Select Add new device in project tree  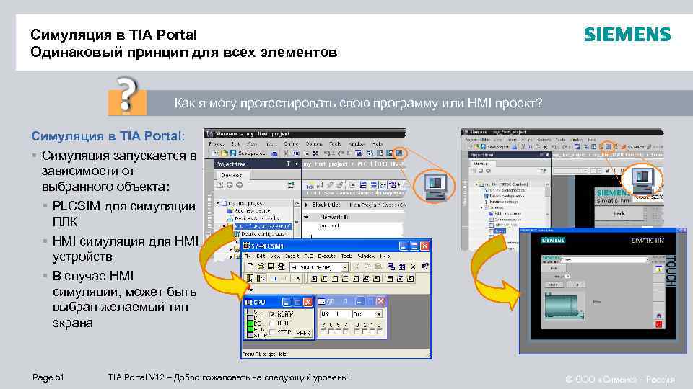tap(252, 211)
